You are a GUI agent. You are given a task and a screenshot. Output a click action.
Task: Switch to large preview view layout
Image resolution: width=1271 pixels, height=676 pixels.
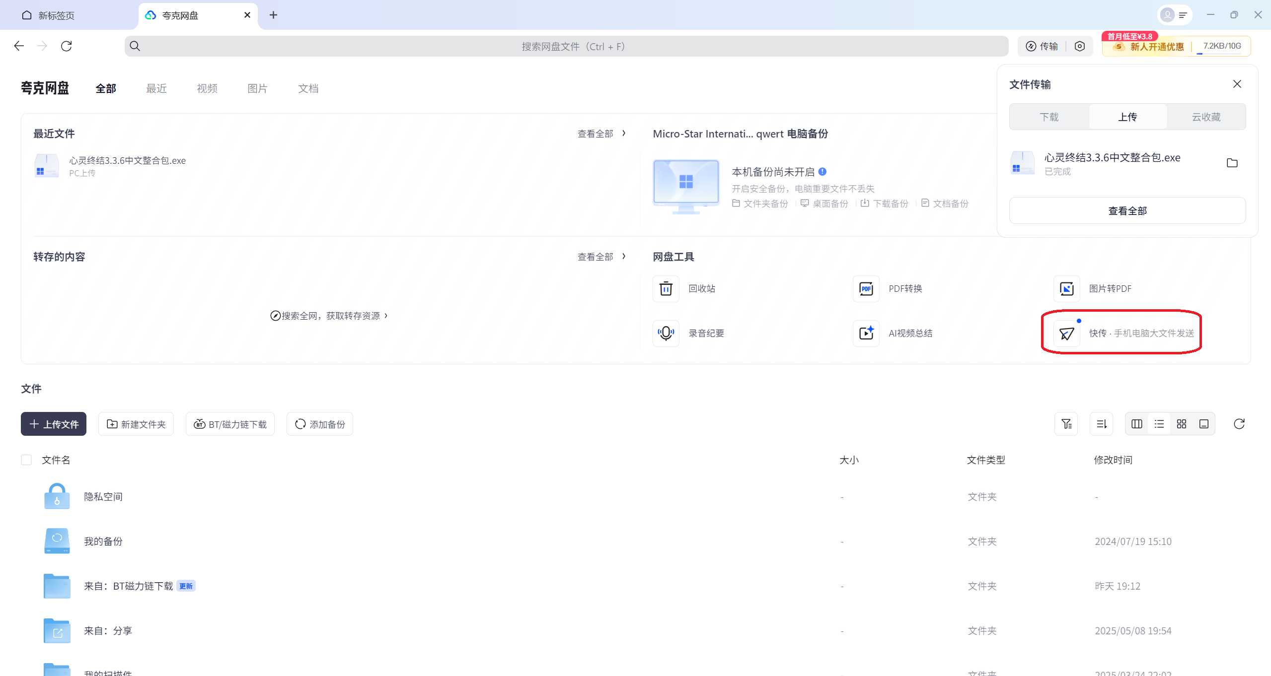click(x=1203, y=424)
